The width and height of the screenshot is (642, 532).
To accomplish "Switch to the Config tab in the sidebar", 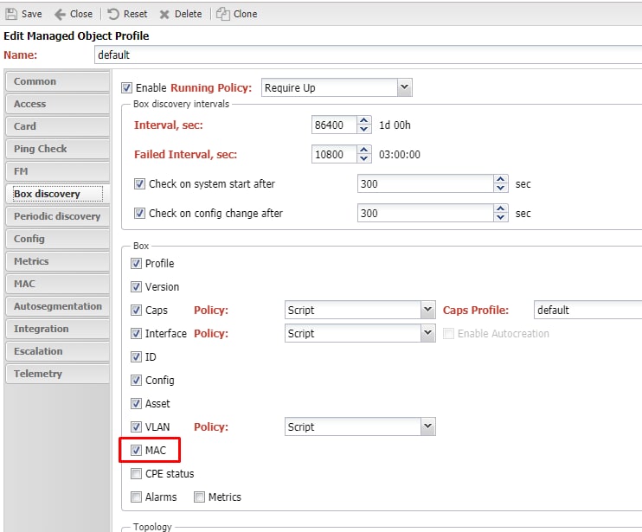I will point(58,239).
